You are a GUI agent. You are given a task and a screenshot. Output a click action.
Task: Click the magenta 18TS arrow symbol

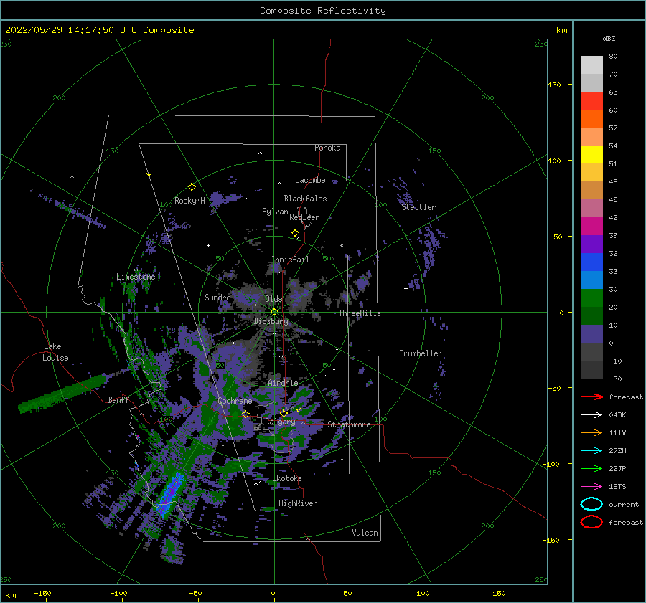coord(591,487)
